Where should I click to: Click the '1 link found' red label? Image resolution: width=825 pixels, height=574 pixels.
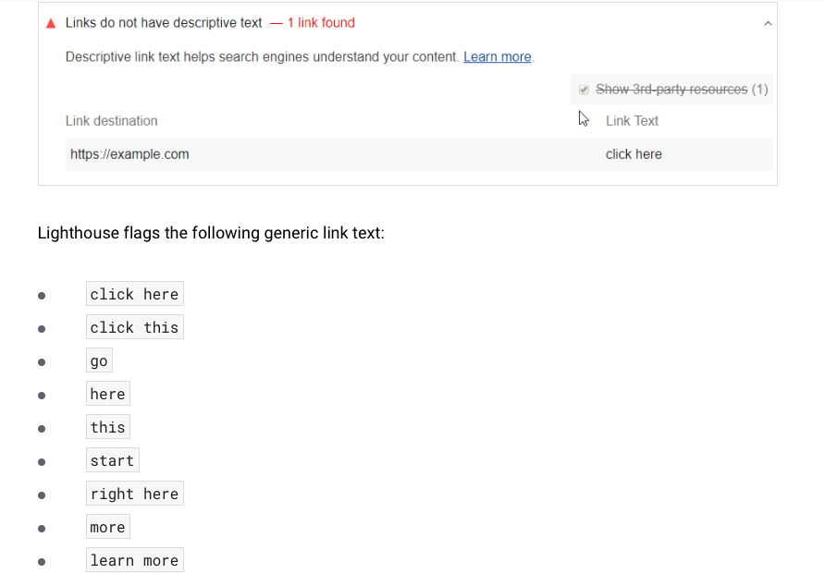[x=321, y=23]
